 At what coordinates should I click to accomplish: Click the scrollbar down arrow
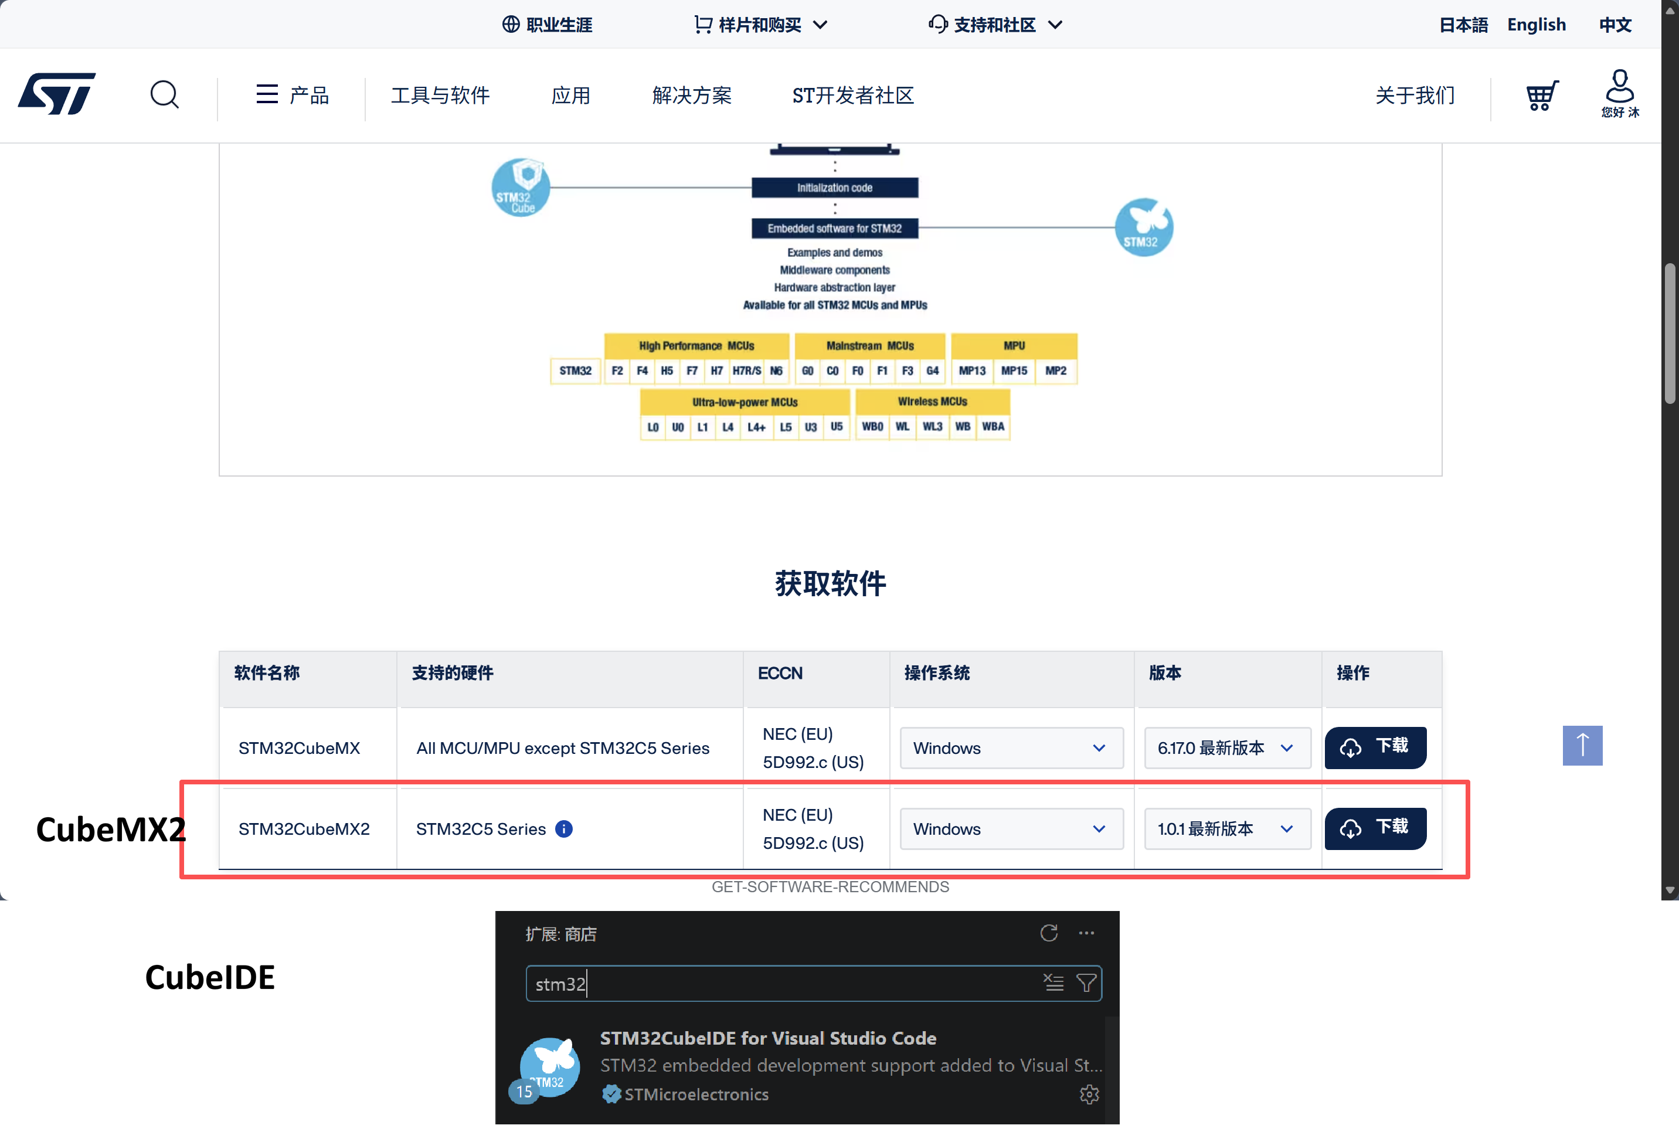[x=1670, y=890]
